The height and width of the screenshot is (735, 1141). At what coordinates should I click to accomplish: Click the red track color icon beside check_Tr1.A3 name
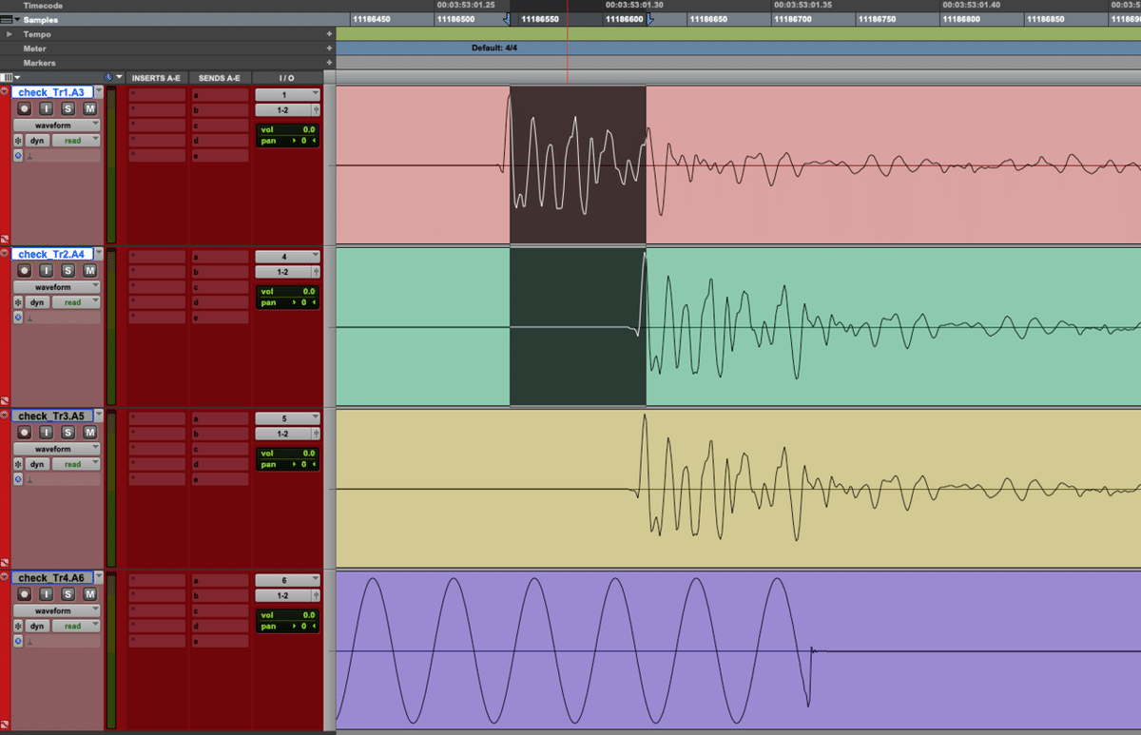[5, 91]
